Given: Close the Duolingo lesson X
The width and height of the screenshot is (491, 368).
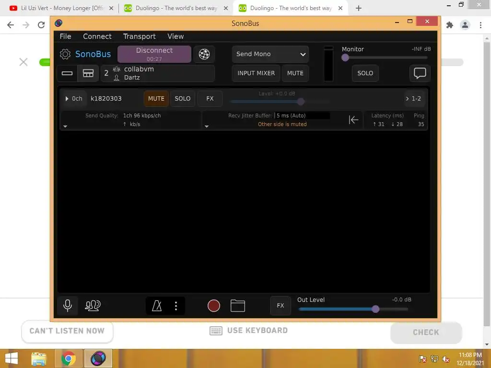Looking at the screenshot, I should (23, 62).
